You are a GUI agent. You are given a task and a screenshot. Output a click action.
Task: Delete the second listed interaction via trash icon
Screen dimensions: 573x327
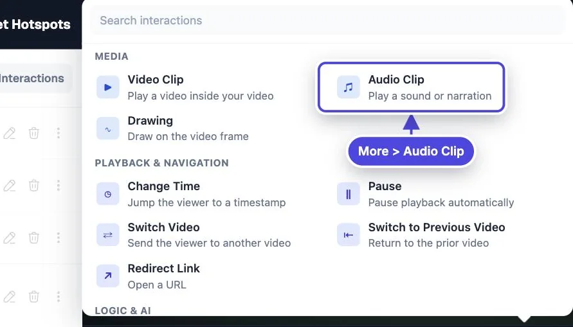click(33, 186)
